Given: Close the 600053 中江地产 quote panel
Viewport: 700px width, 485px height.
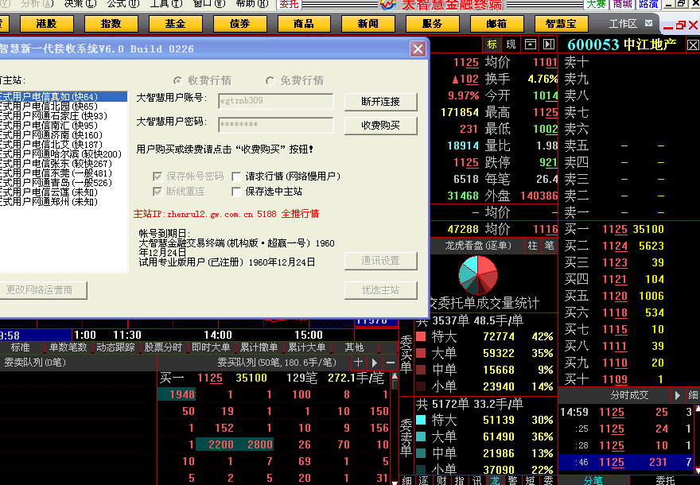Looking at the screenshot, I should pyautogui.click(x=693, y=45).
